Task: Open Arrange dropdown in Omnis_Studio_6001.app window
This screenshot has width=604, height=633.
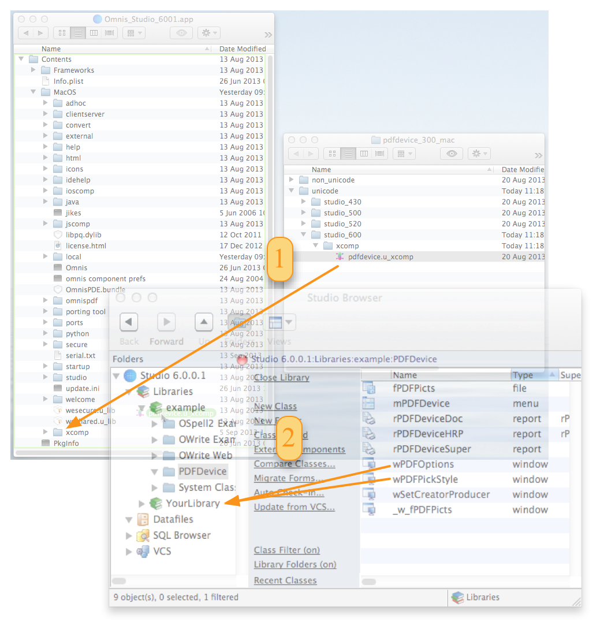Action: (134, 33)
